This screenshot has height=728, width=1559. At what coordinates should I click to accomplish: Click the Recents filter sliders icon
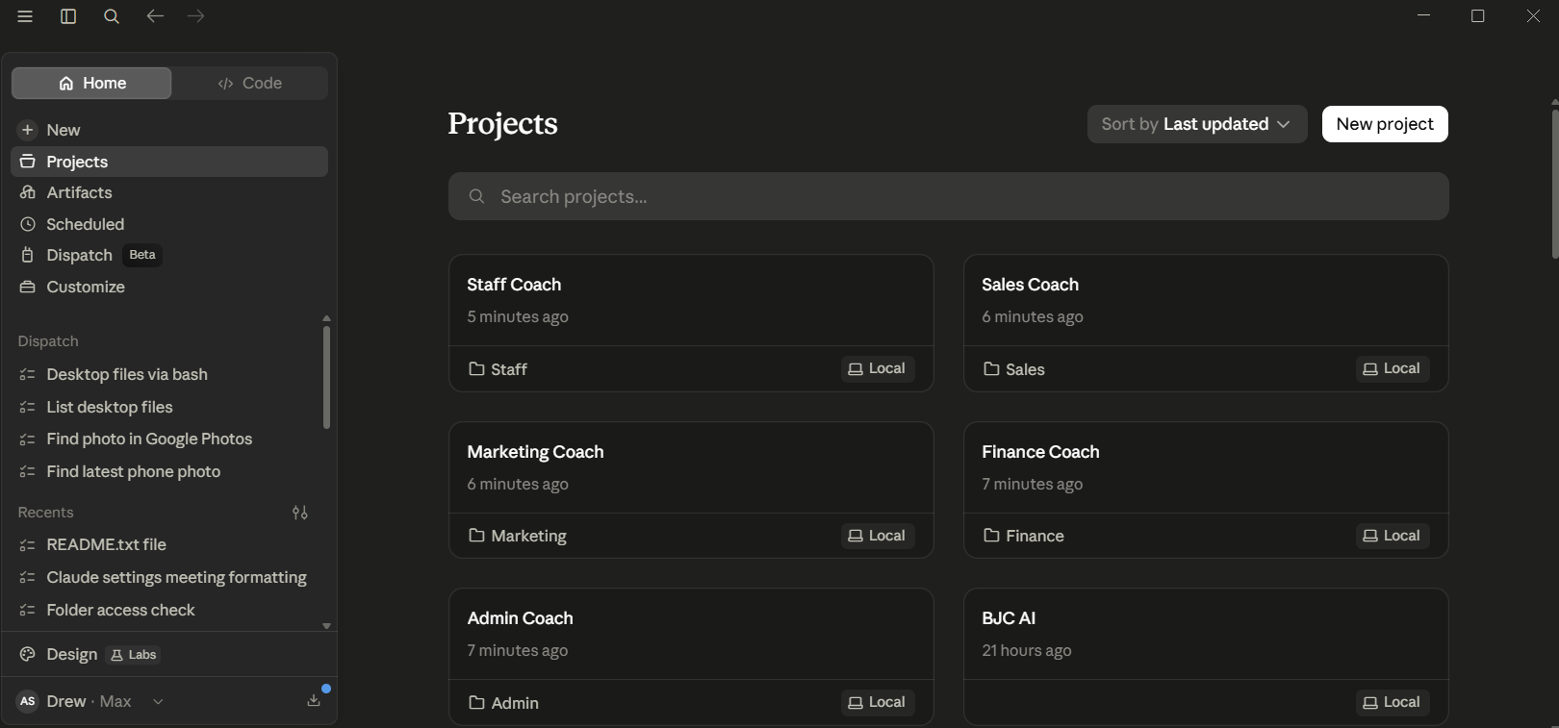[x=300, y=513]
